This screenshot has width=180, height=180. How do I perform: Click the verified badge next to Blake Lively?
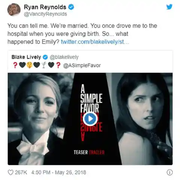[45, 57]
